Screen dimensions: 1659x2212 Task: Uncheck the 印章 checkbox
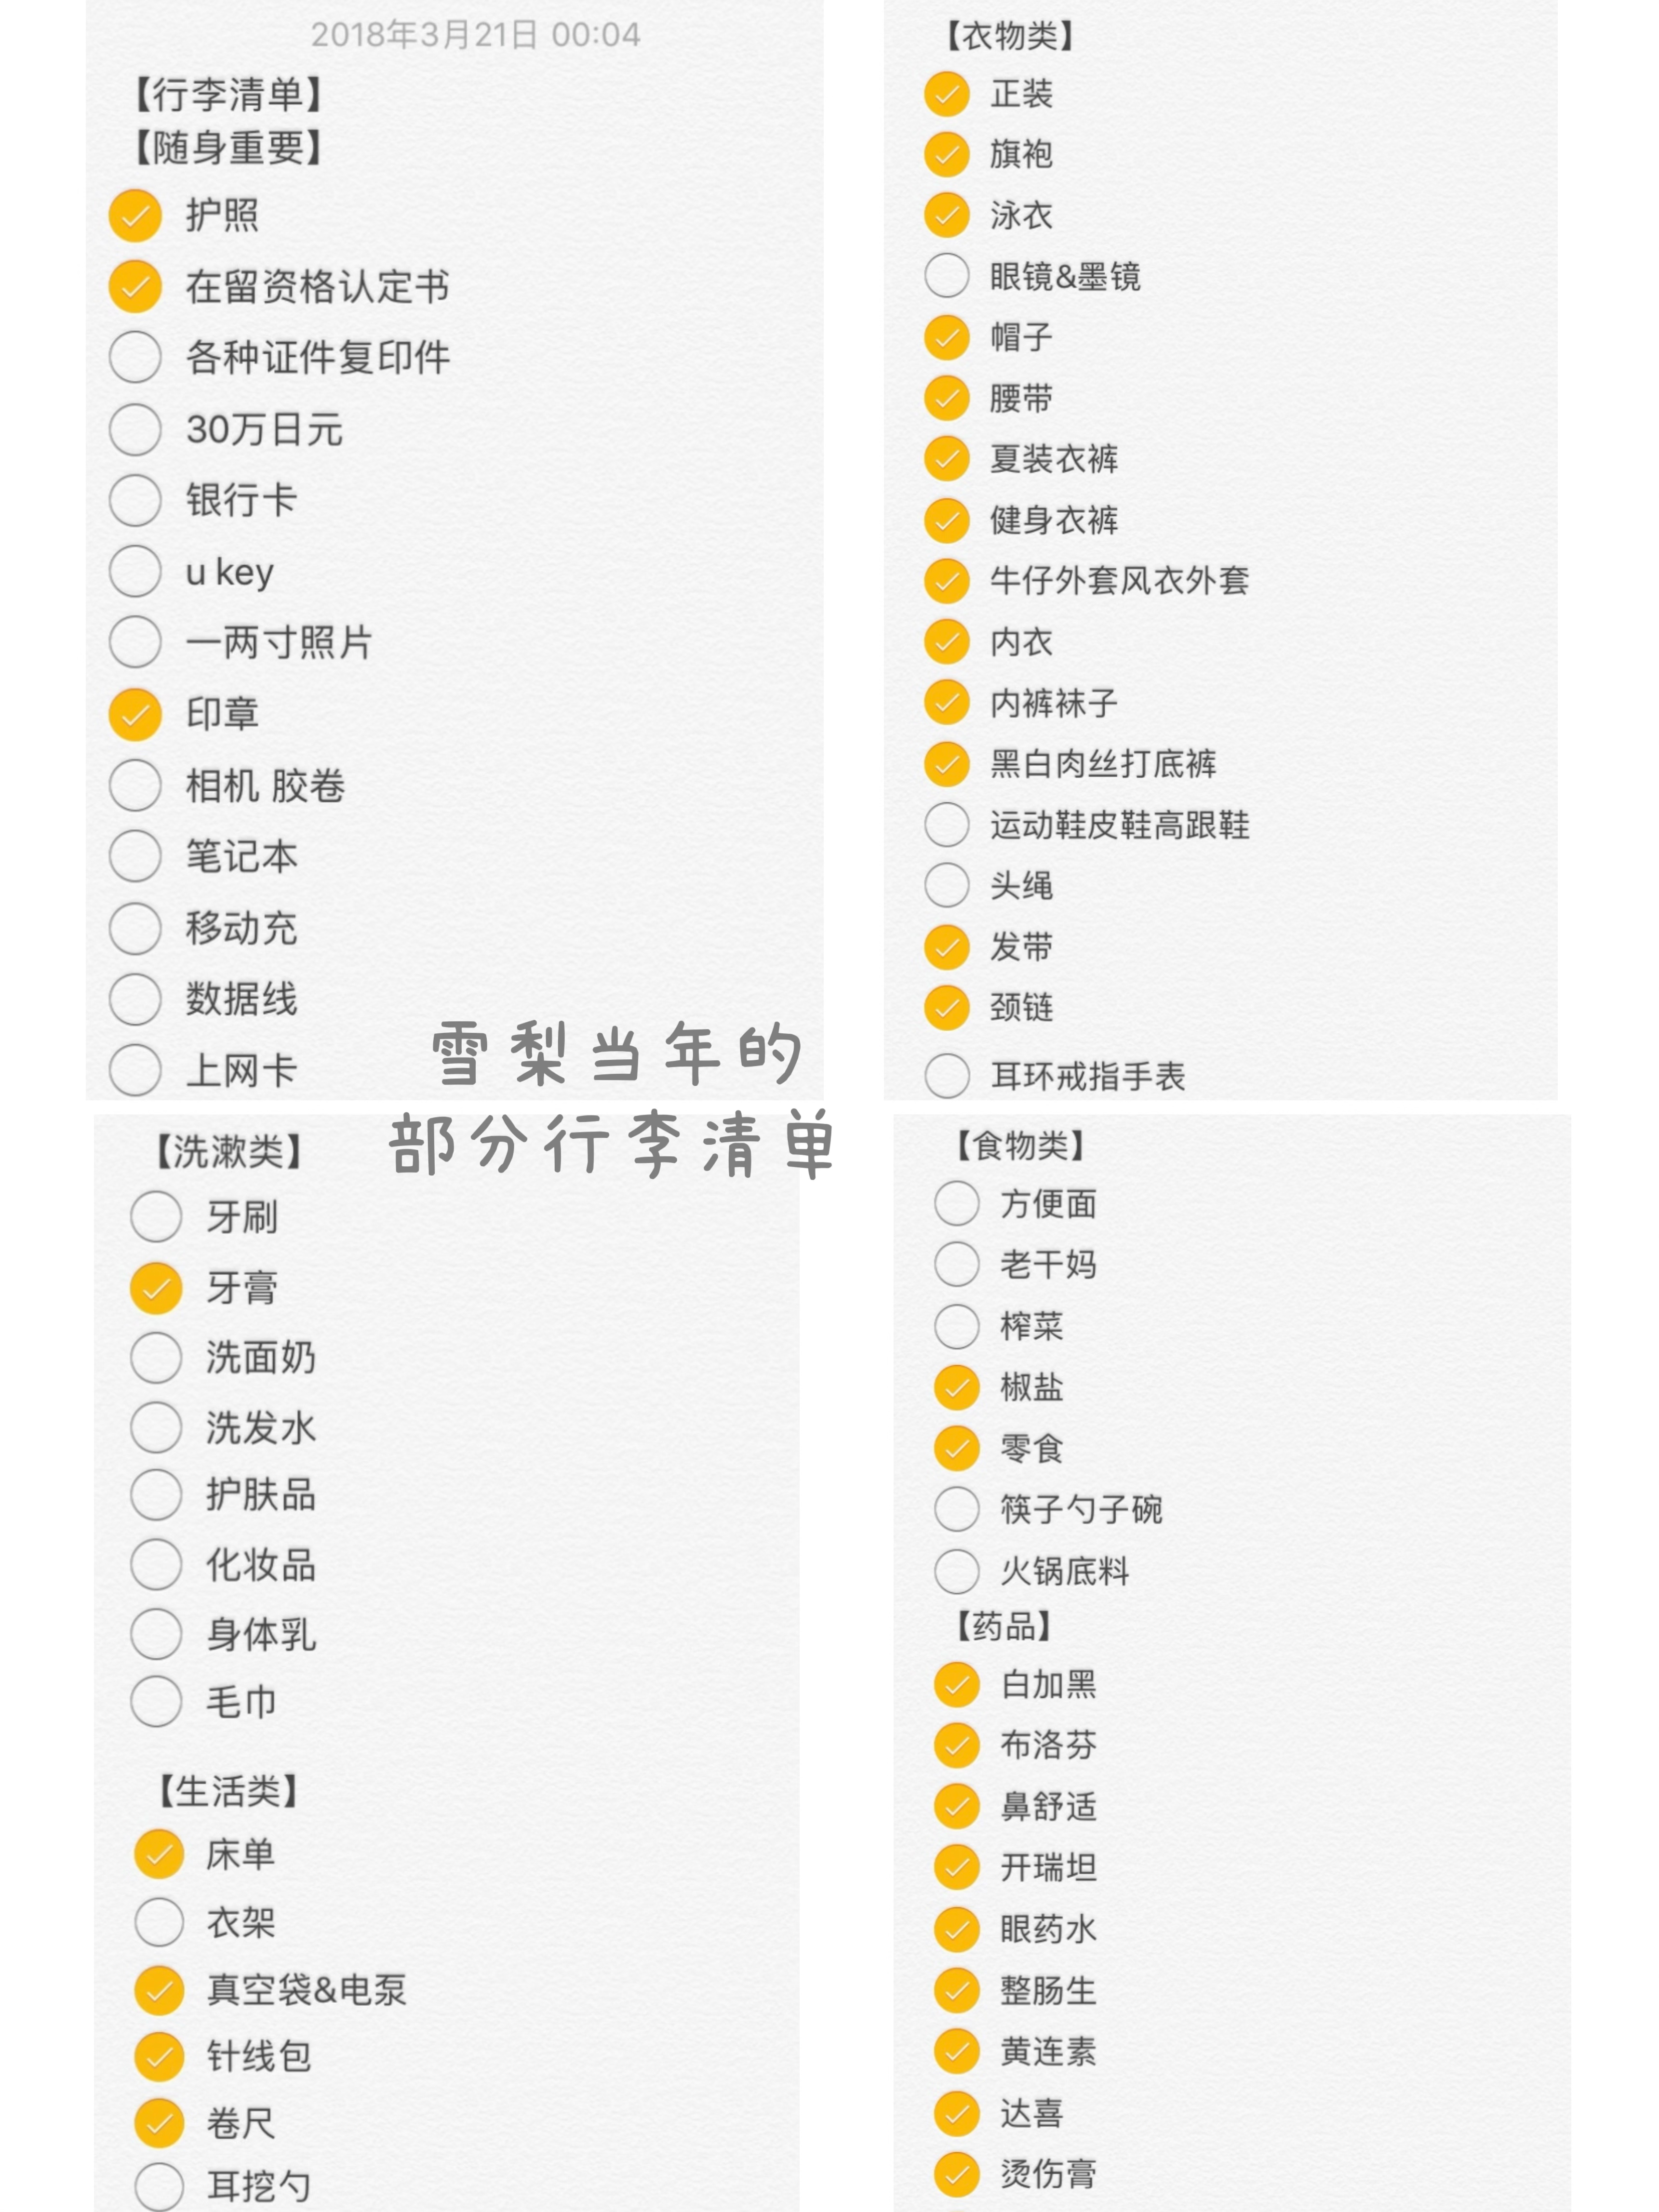tap(135, 714)
